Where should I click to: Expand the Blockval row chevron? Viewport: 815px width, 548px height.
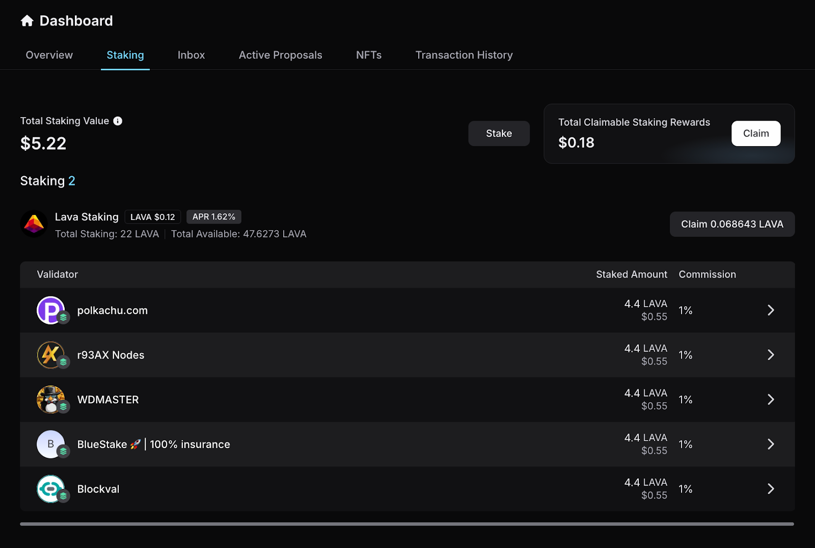(771, 489)
